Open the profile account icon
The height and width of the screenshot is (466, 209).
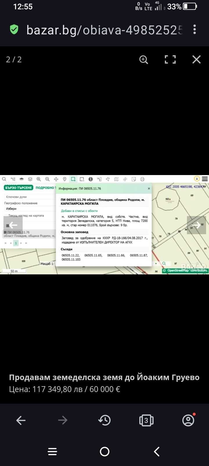point(188,420)
